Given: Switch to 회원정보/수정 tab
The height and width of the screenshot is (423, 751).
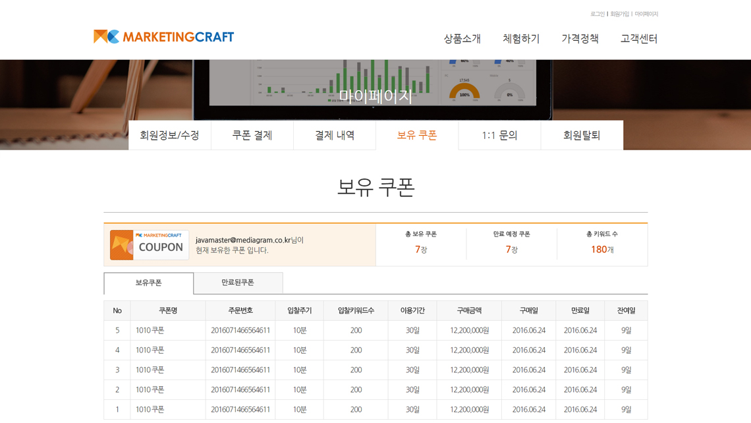Looking at the screenshot, I should point(169,135).
